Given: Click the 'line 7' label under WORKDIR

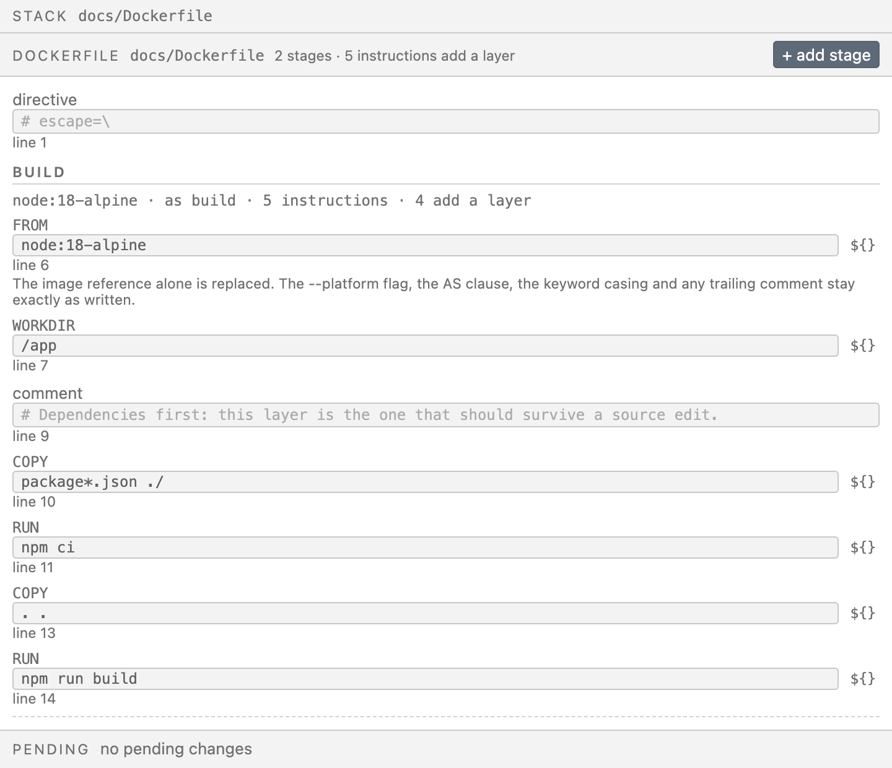Looking at the screenshot, I should tap(30, 365).
